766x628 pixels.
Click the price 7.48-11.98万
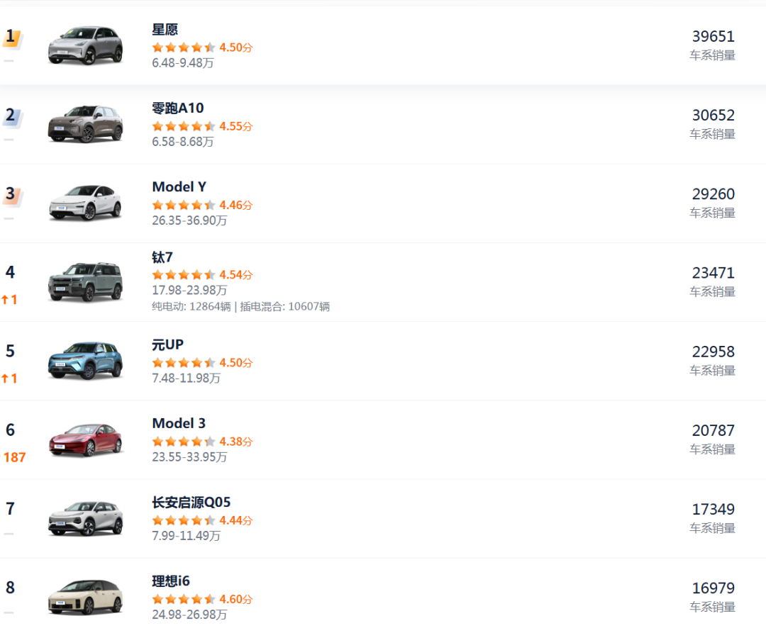pyautogui.click(x=186, y=379)
